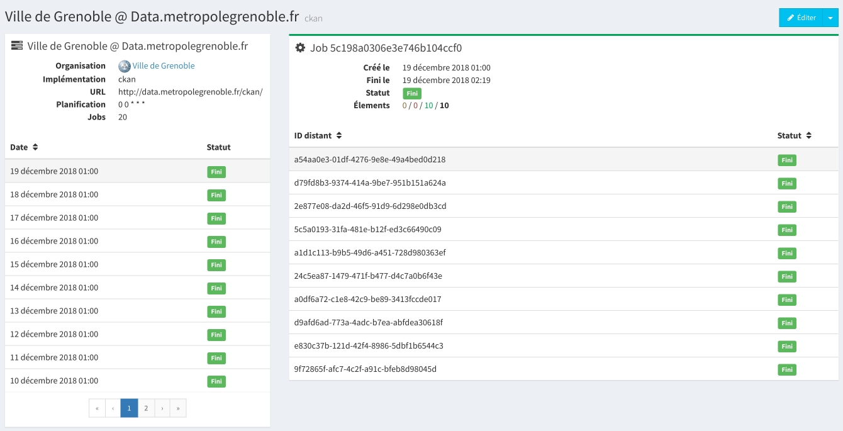Image resolution: width=843 pixels, height=431 pixels.
Task: Go to next page of jobs
Action: (x=162, y=408)
